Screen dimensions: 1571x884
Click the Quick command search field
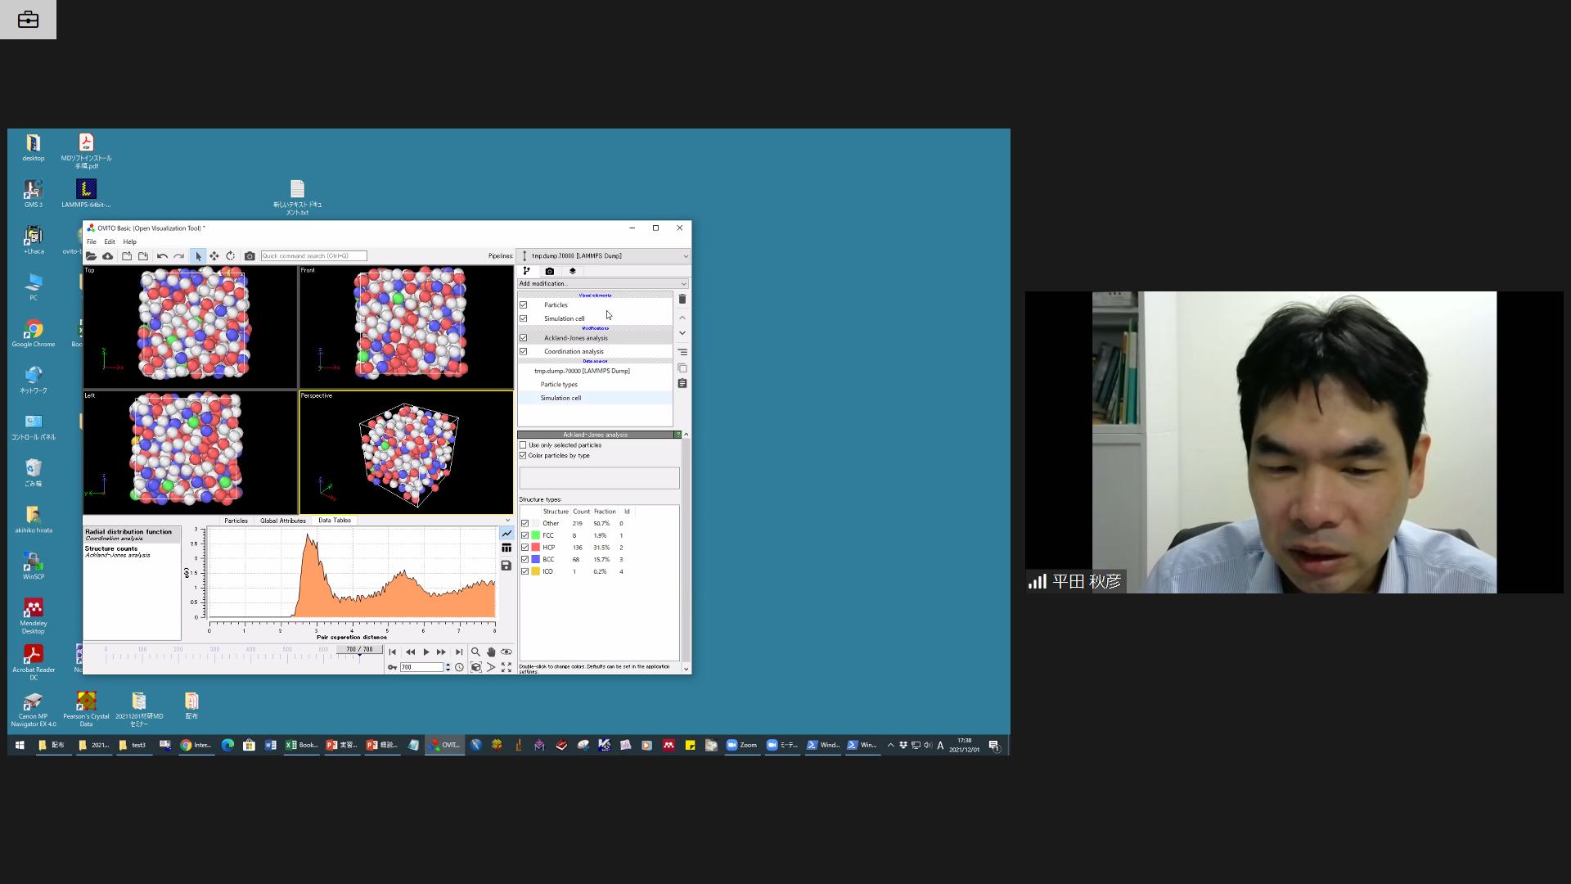click(x=314, y=256)
